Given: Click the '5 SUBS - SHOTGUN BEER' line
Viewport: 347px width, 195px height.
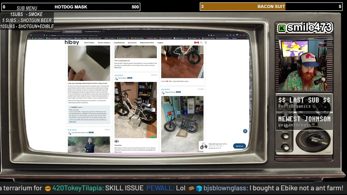Looking at the screenshot, I should [27, 20].
